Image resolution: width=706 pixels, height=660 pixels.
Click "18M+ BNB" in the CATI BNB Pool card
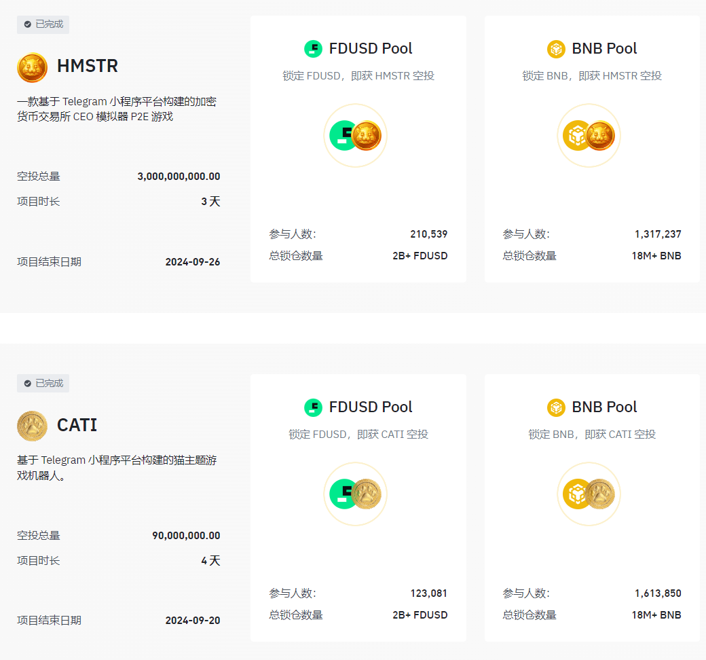tap(656, 615)
